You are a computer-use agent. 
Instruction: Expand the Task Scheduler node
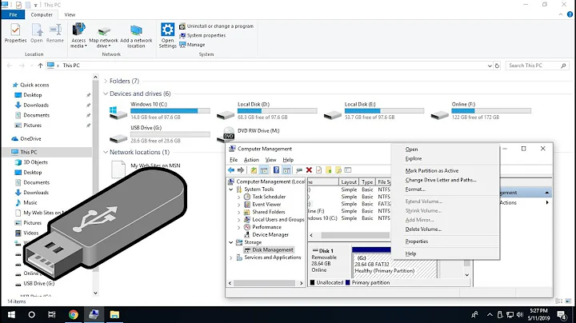[238, 197]
